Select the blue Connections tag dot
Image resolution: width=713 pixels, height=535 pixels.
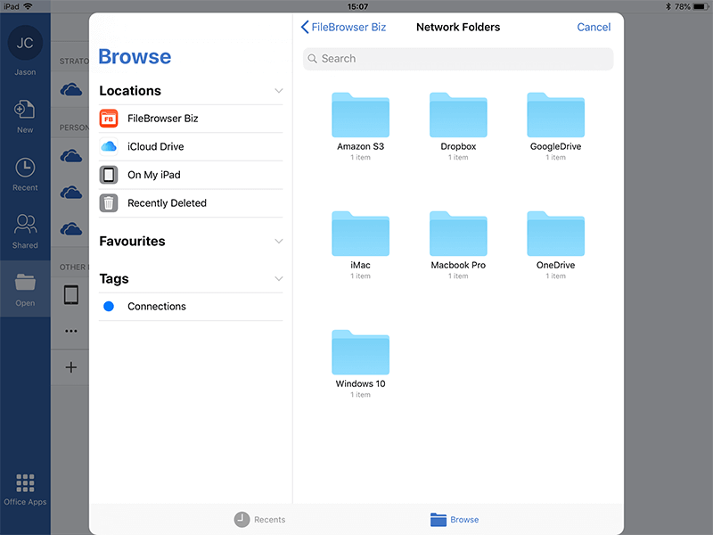[x=109, y=306]
